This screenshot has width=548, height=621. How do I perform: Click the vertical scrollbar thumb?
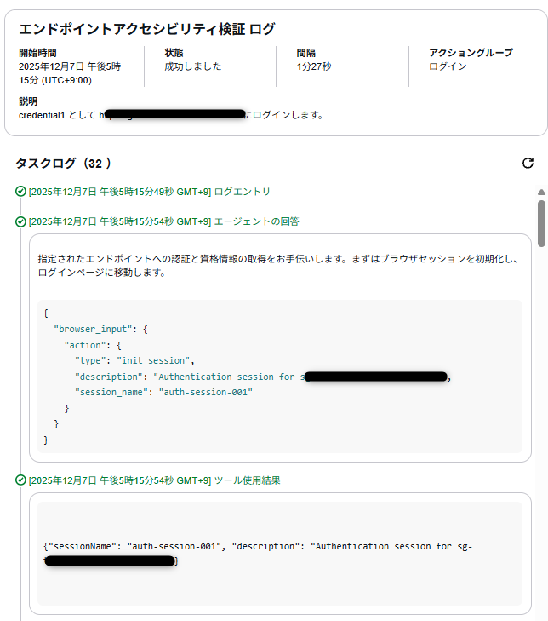541,223
